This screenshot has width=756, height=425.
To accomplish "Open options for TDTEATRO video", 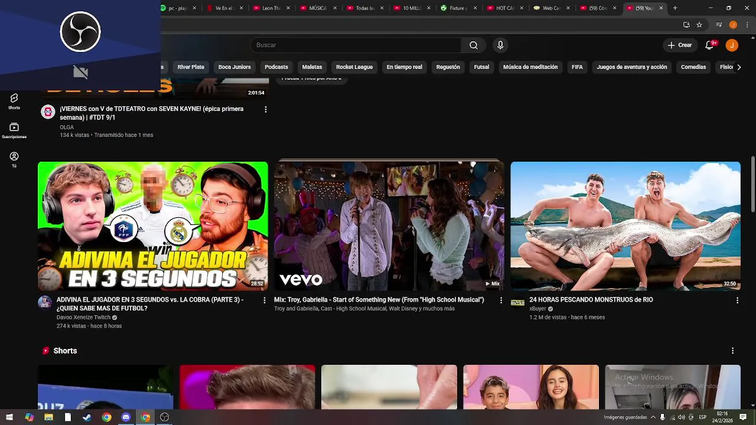I will coord(265,109).
